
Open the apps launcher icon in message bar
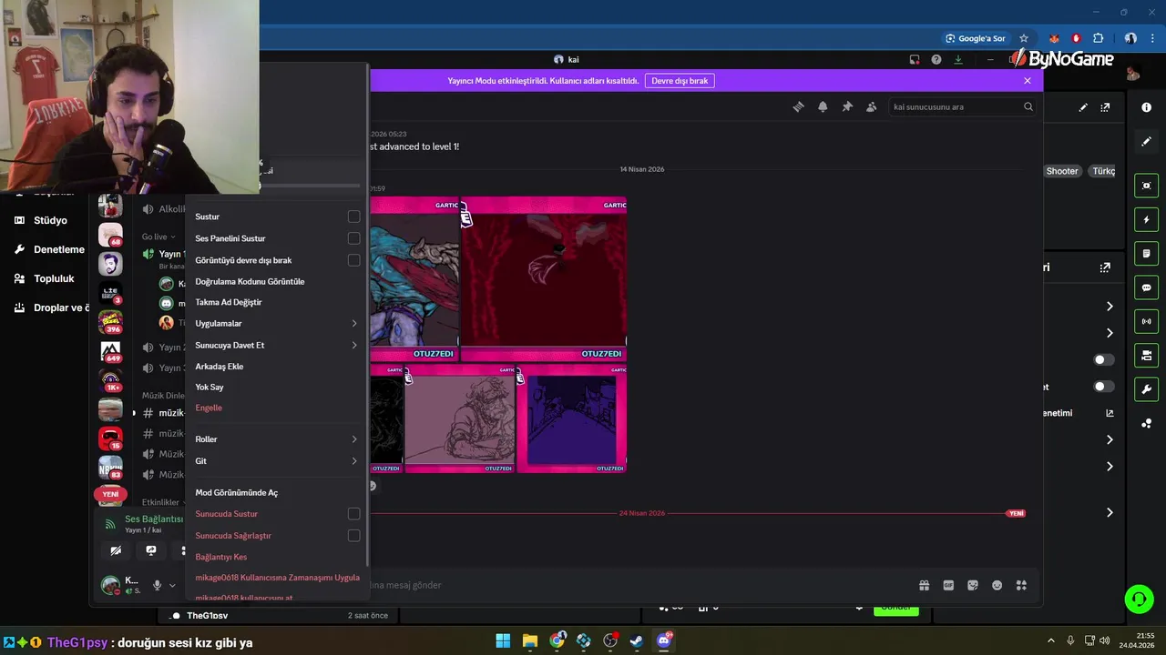click(1021, 585)
